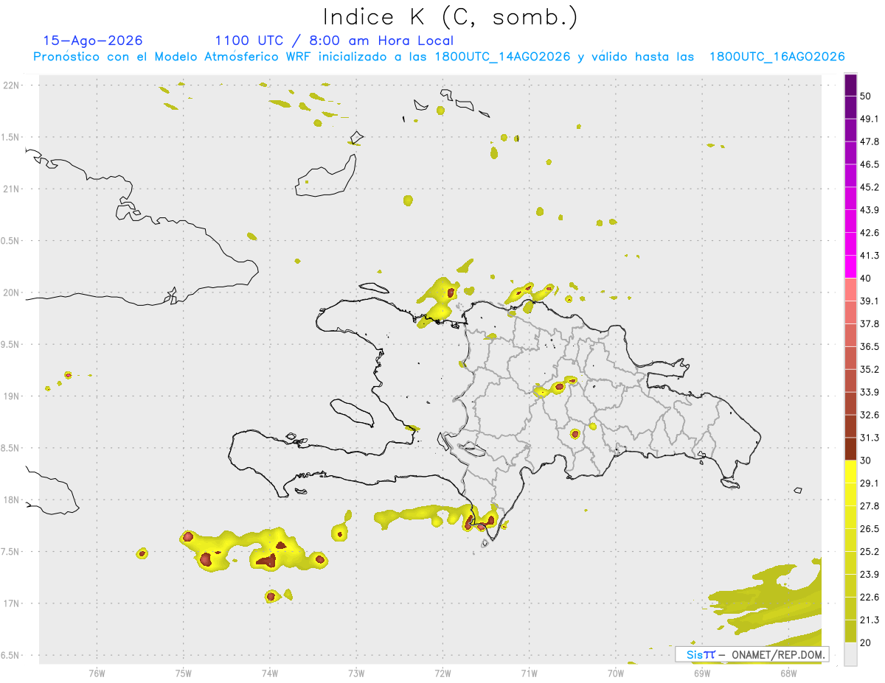Click the "69W" longitude label
This screenshot has height=683, width=885.
(x=702, y=673)
